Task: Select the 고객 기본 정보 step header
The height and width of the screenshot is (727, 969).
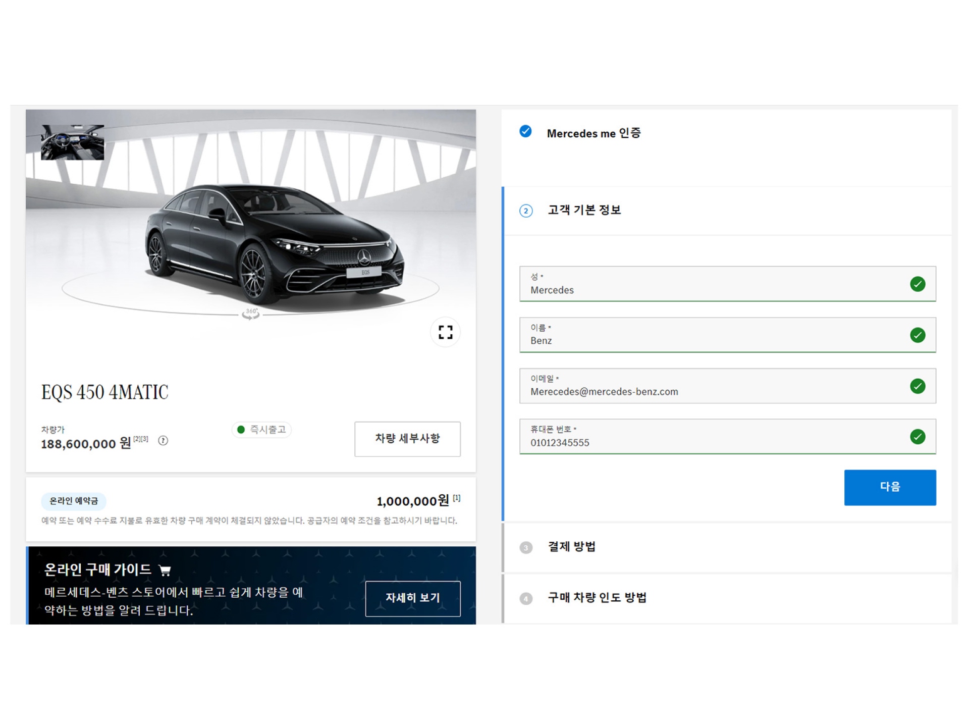Action: pos(584,211)
